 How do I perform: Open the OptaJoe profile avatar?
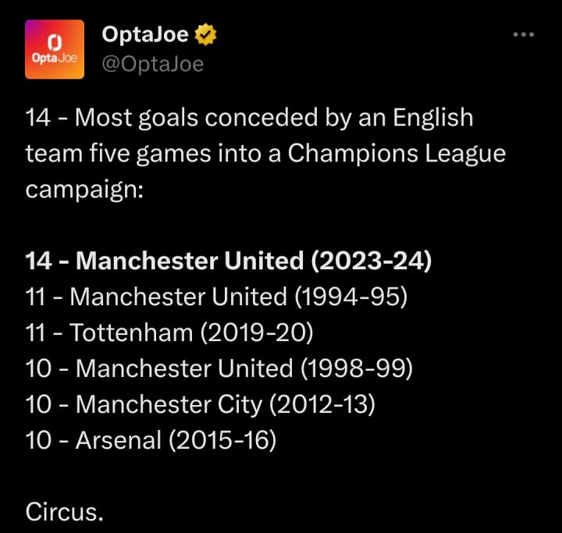click(x=55, y=48)
